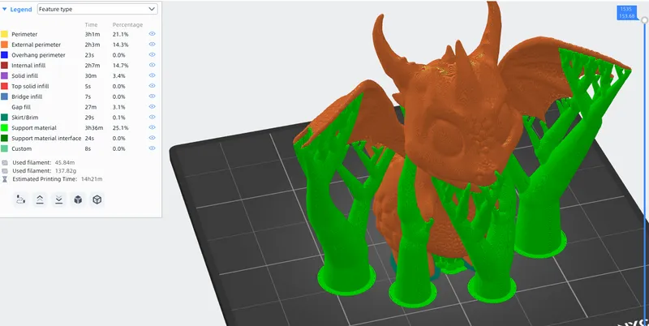Toggle Custom feature visibility eye
This screenshot has height=326, width=649.
152,148
